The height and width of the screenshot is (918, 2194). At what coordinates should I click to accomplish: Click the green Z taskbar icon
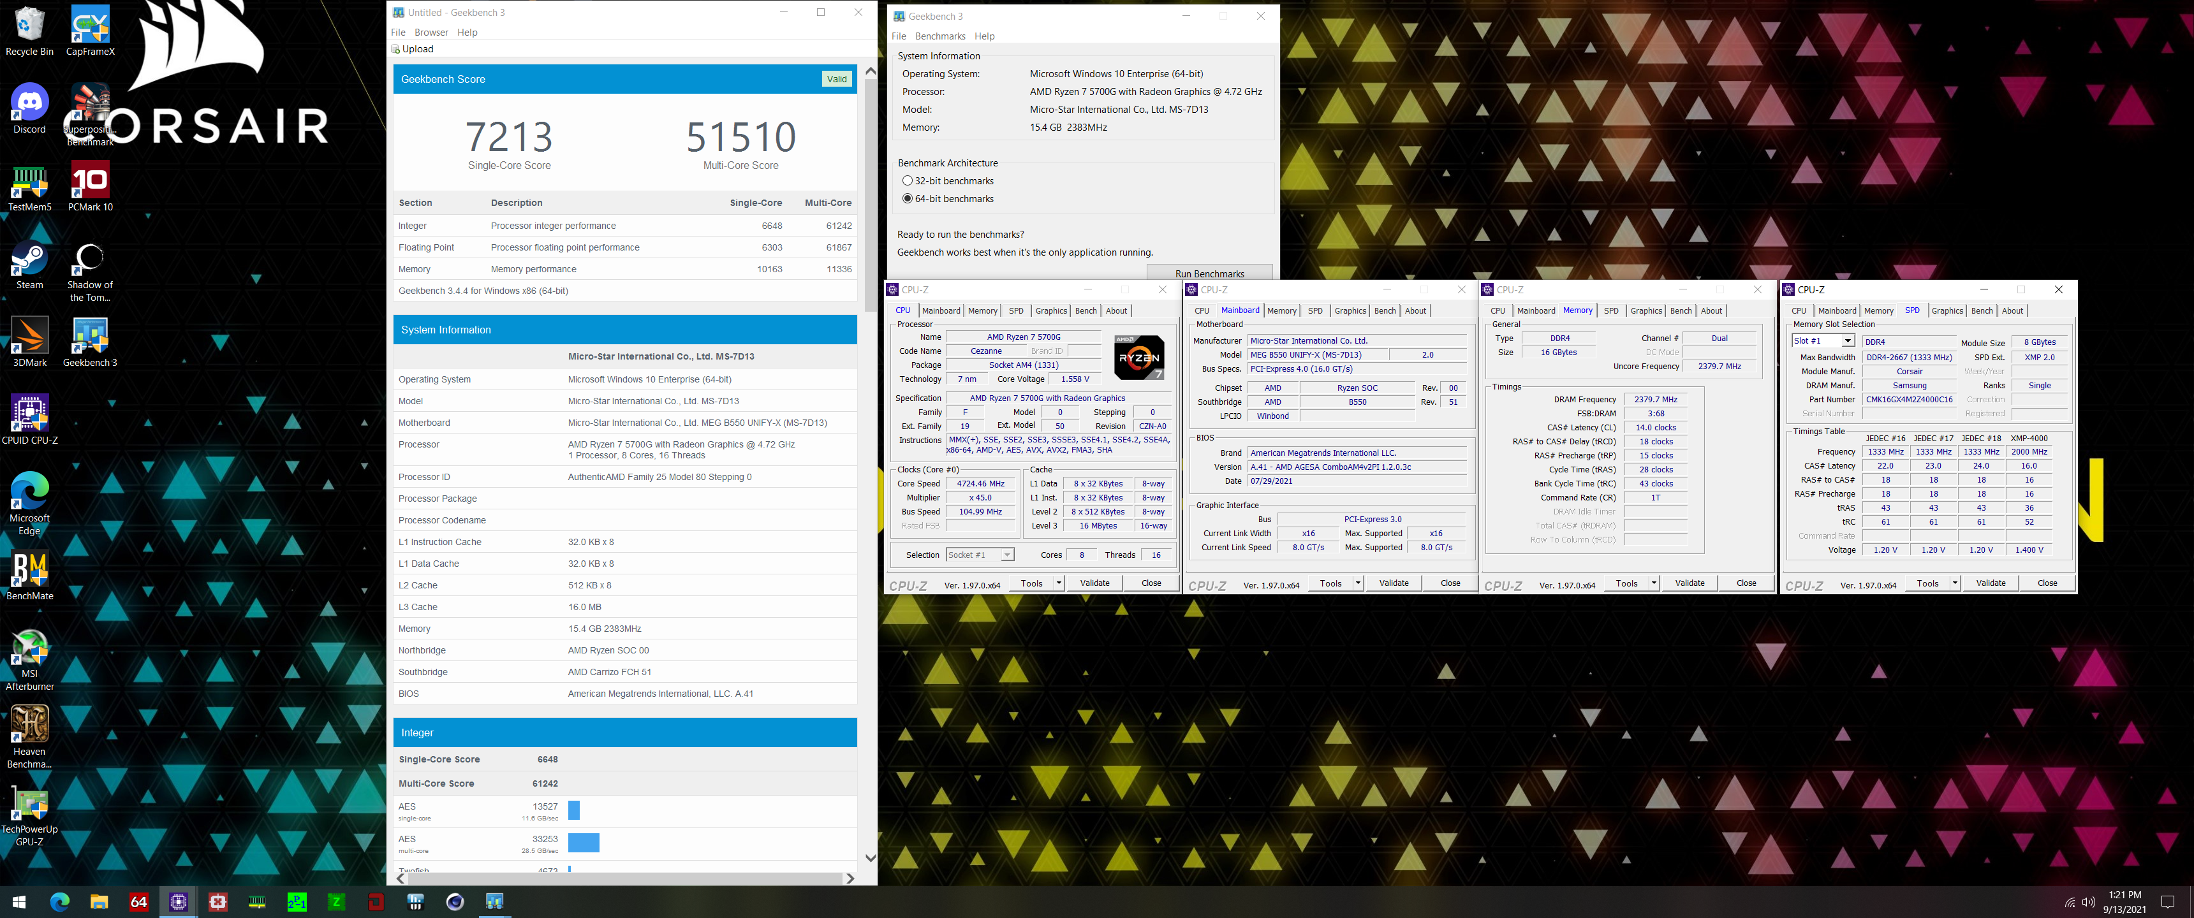[x=336, y=902]
